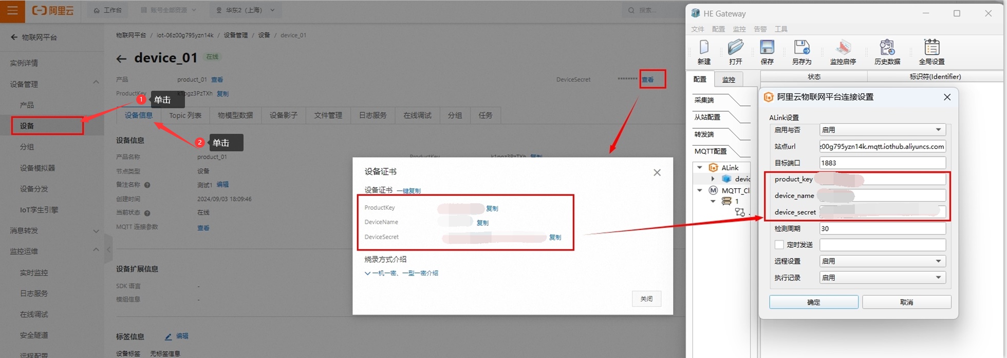Switch to the 监控 tab in HE Gateway
This screenshot has height=358, width=1007.
pyautogui.click(x=729, y=79)
